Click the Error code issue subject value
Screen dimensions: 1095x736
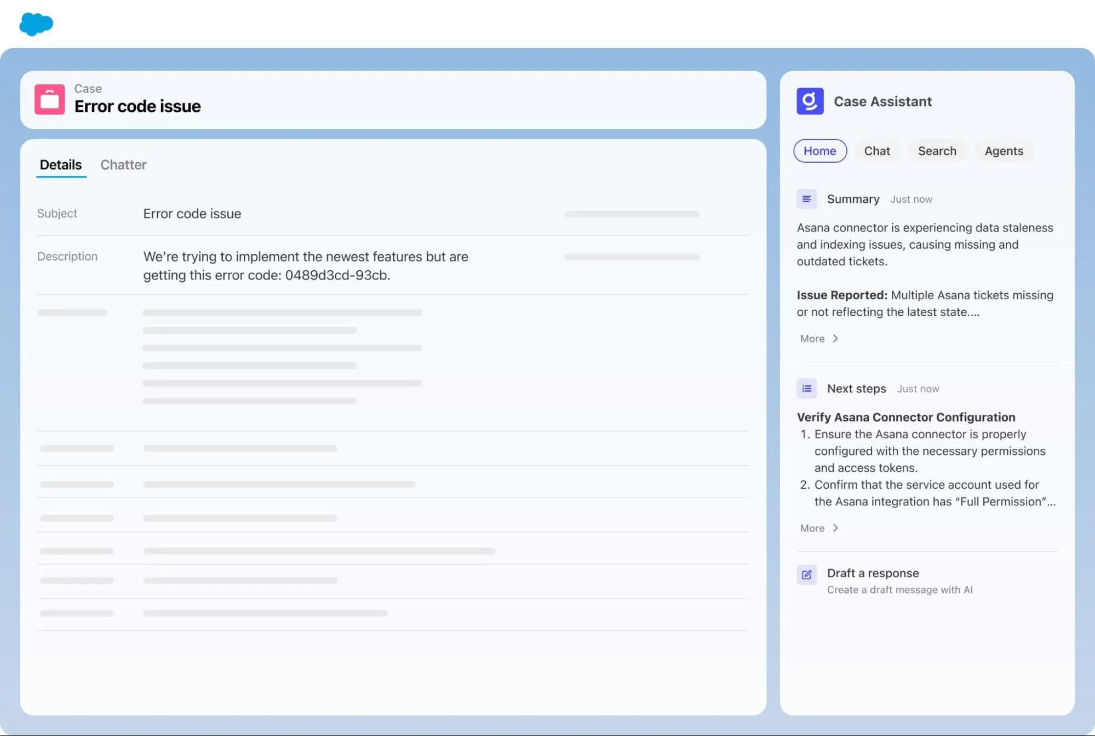[192, 214]
